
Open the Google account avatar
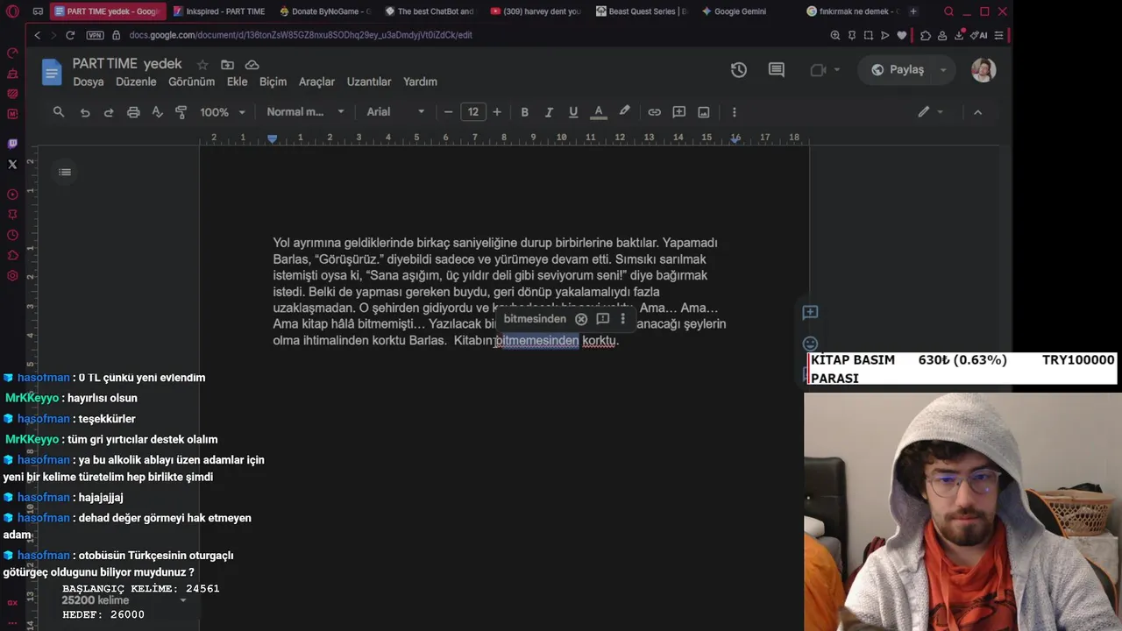point(984,70)
